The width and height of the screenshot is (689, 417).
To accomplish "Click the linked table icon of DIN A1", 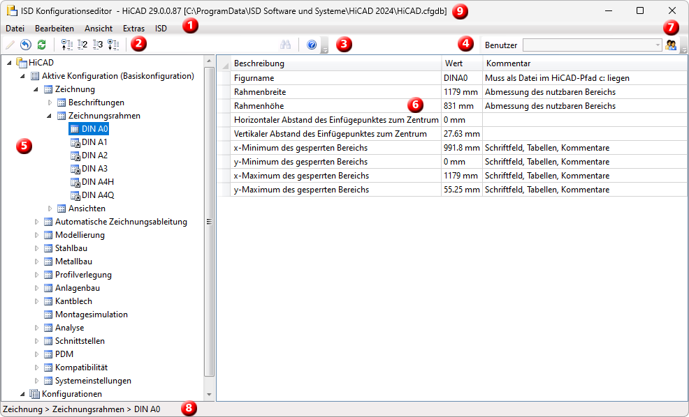I will click(x=75, y=142).
